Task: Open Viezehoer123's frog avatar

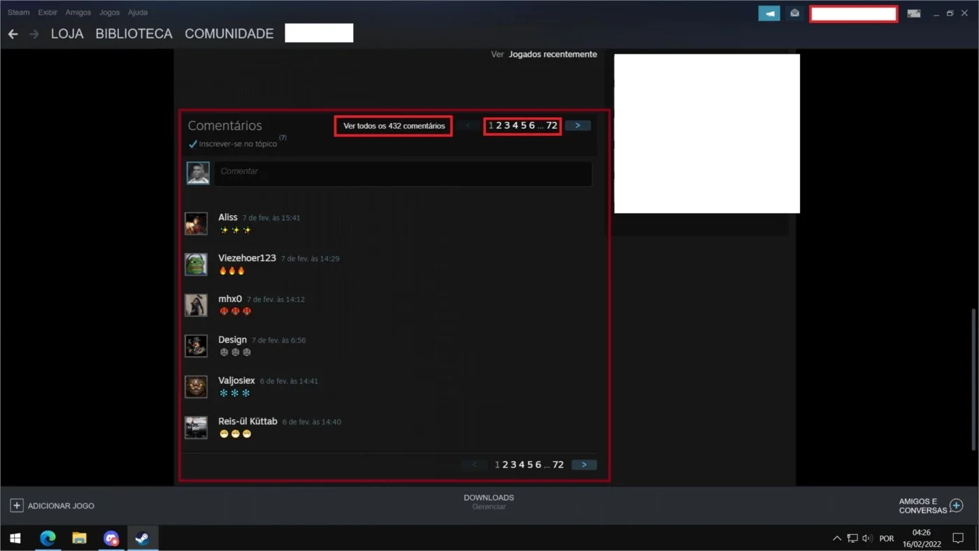Action: (196, 264)
